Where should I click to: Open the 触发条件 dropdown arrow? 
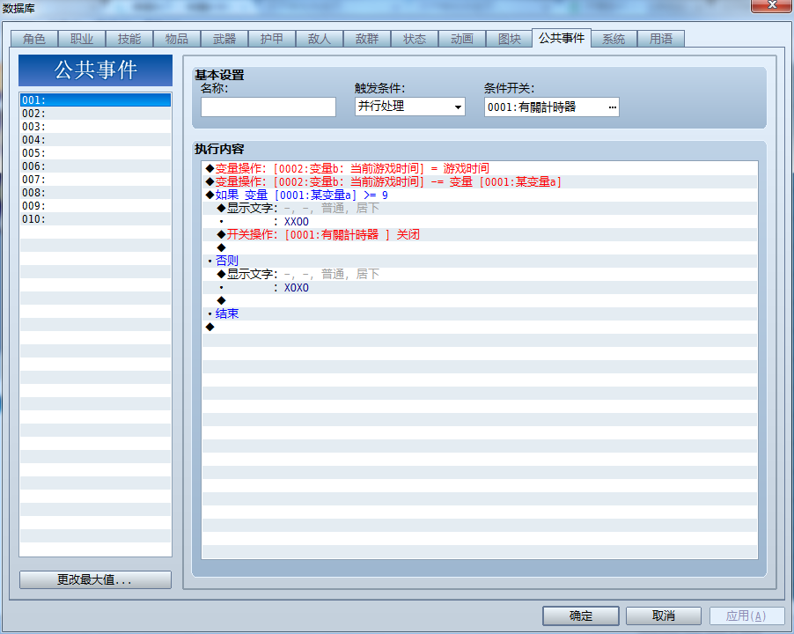458,107
